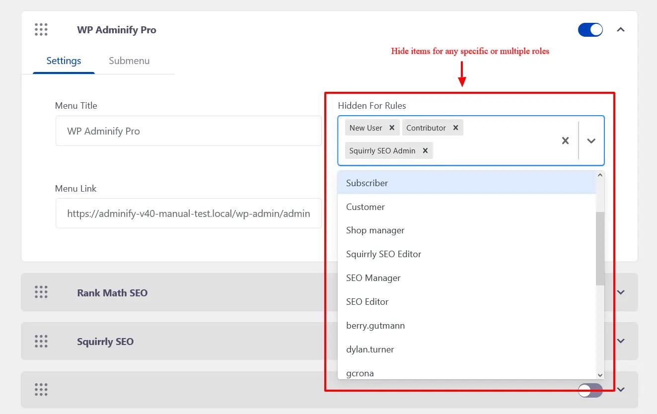The height and width of the screenshot is (414, 657).
Task: Expand the Rank Math SEO section
Action: (620, 292)
